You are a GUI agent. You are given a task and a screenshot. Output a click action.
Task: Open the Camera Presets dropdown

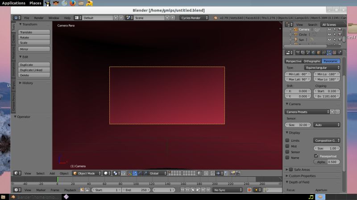pyautogui.click(x=307, y=112)
